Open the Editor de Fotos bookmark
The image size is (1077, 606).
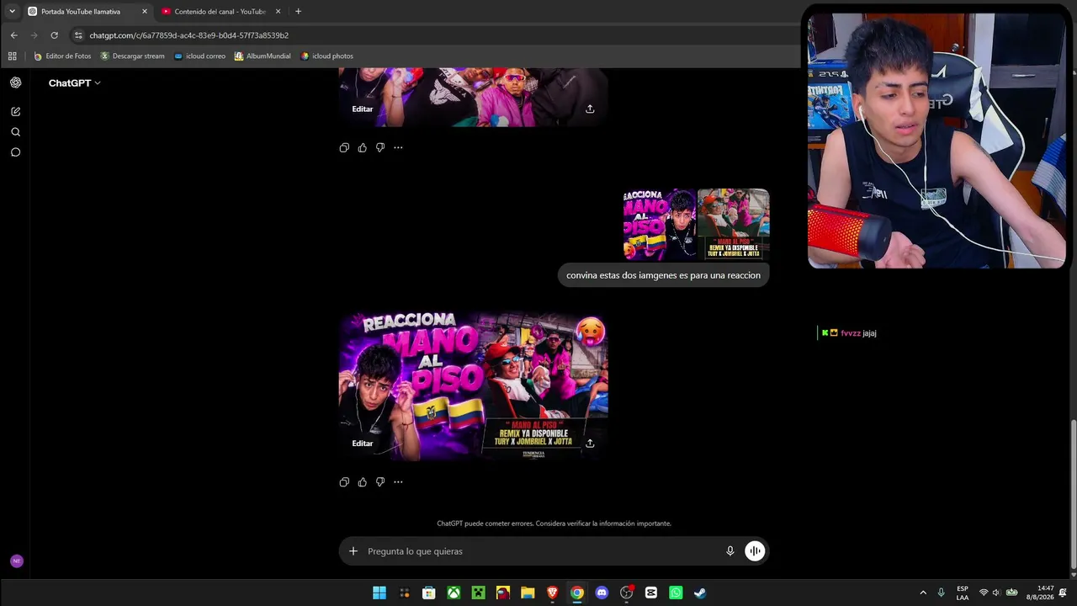(62, 56)
